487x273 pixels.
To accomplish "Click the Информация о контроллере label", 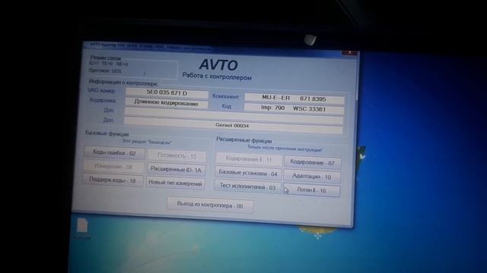I will coord(123,83).
